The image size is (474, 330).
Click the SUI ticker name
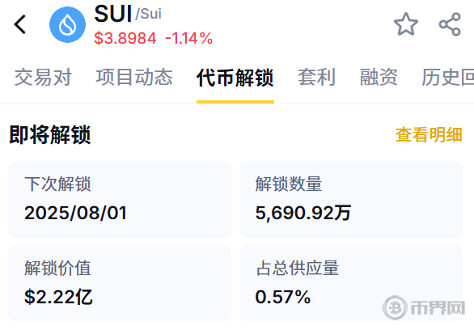point(113,14)
